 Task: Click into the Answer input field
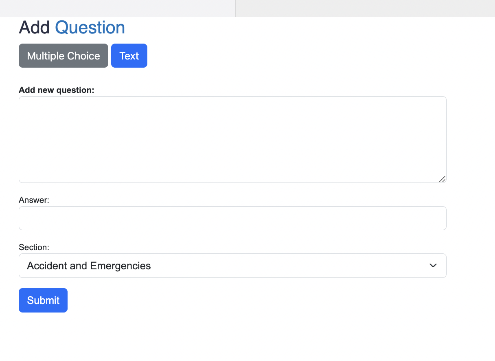tap(232, 218)
